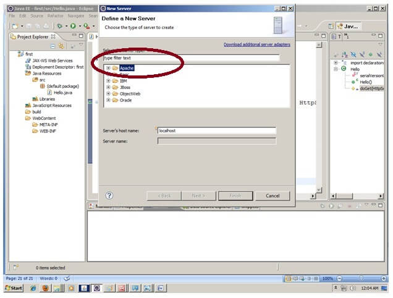
Task: Maximize the editor area panel
Action: tap(324, 36)
